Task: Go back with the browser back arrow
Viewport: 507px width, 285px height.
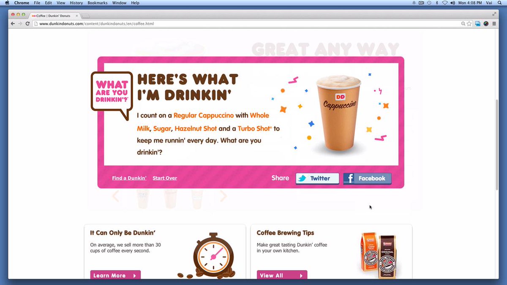Action: click(x=13, y=24)
